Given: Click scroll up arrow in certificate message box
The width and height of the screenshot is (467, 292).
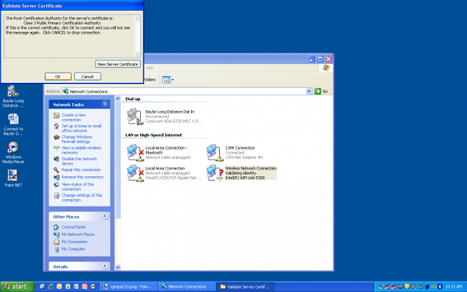Looking at the screenshot, I should [x=137, y=19].
